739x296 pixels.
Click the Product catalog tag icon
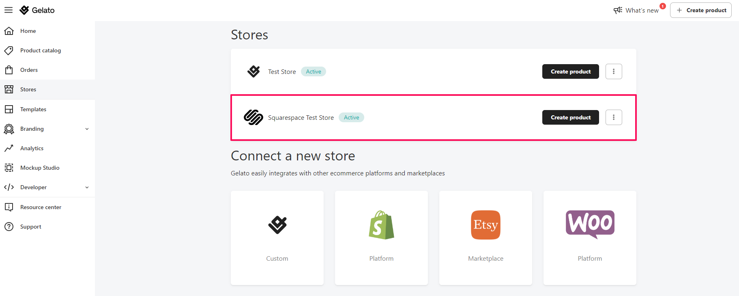[9, 50]
